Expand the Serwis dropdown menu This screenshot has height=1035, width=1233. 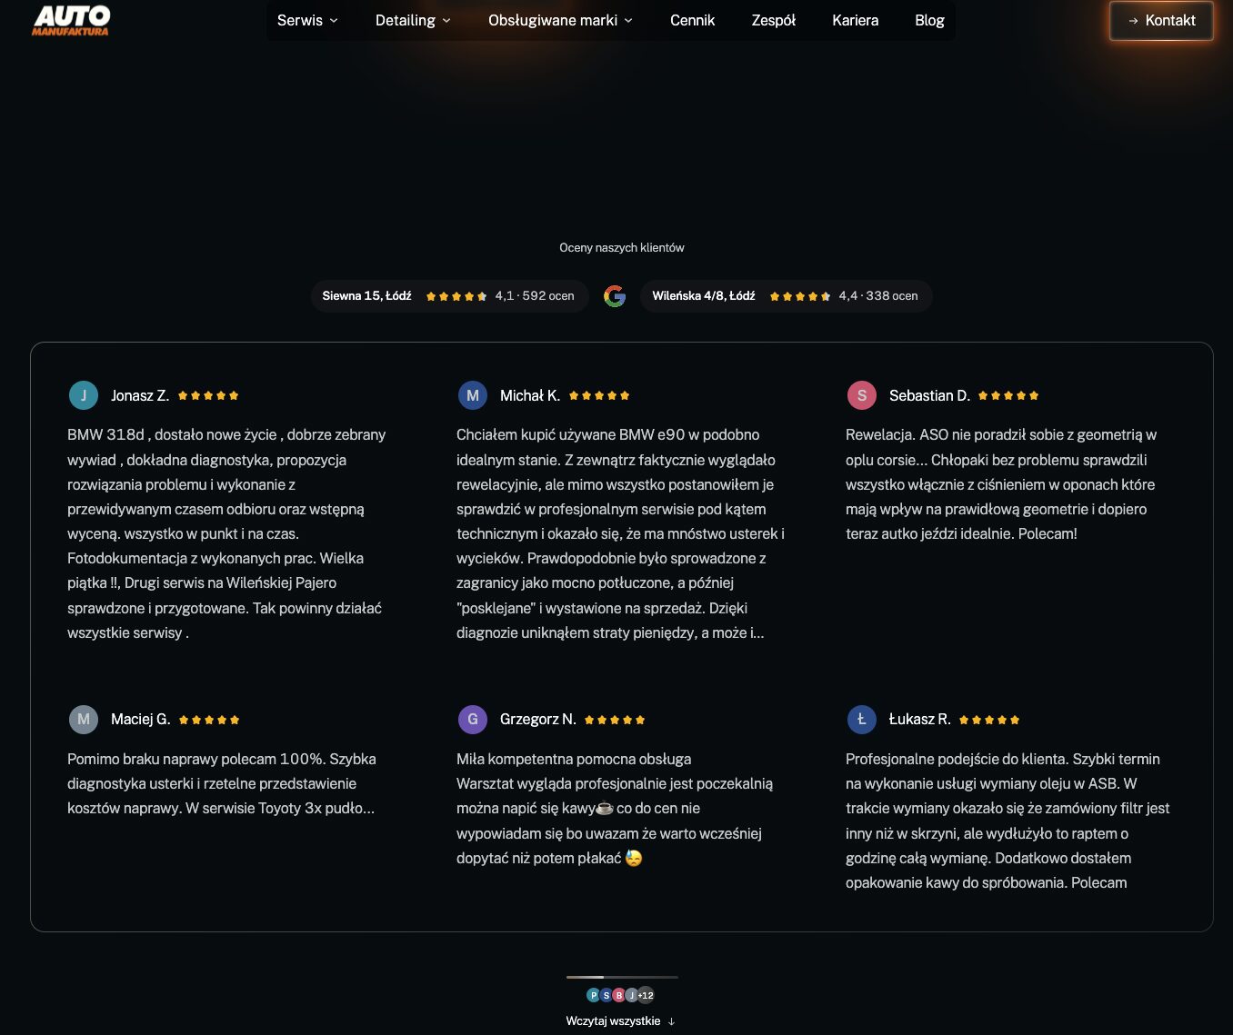(x=307, y=20)
